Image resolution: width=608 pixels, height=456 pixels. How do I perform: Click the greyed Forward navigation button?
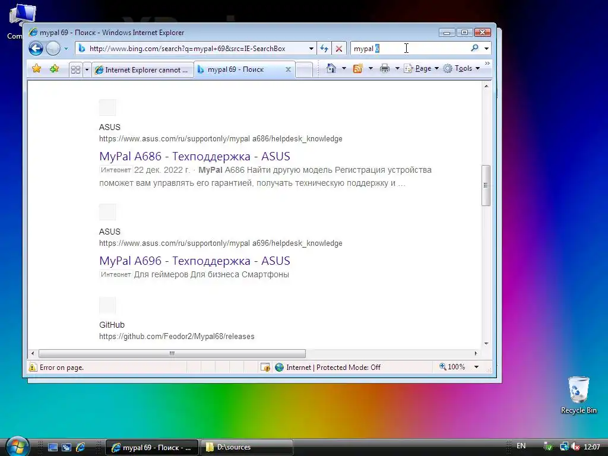[53, 49]
